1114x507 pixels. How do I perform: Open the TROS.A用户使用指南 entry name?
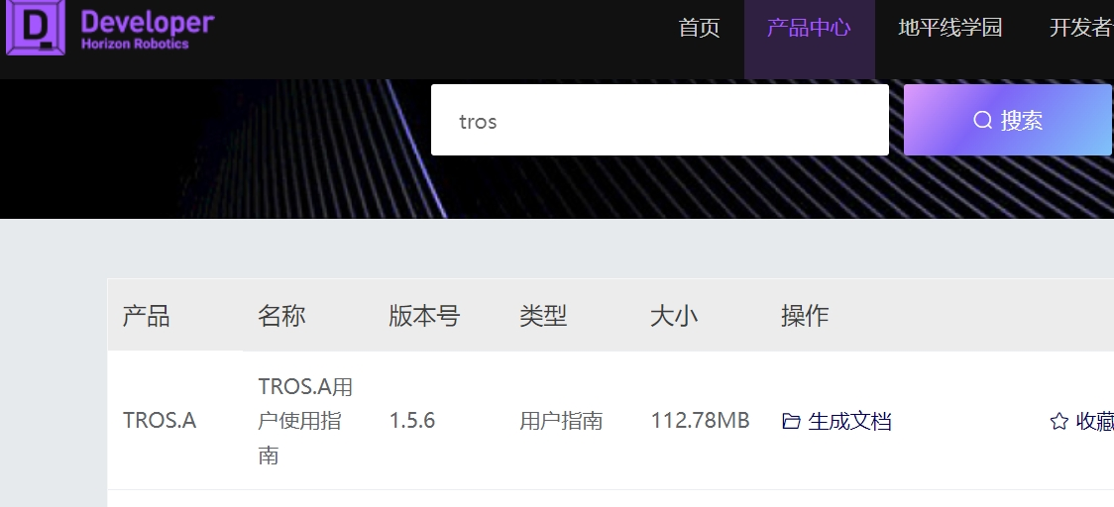(x=304, y=421)
